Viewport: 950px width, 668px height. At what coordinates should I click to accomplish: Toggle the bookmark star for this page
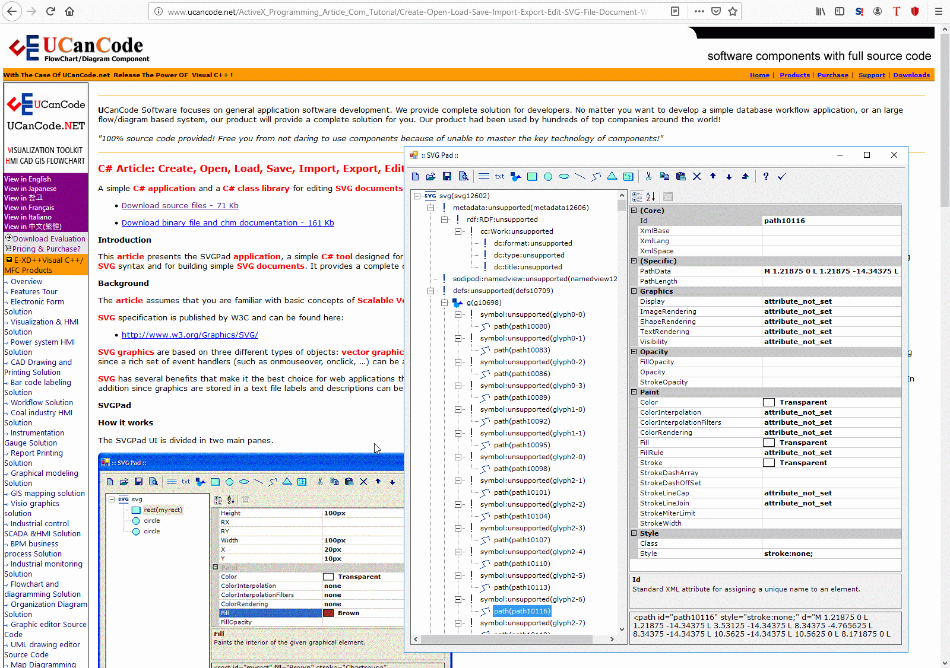coord(733,11)
